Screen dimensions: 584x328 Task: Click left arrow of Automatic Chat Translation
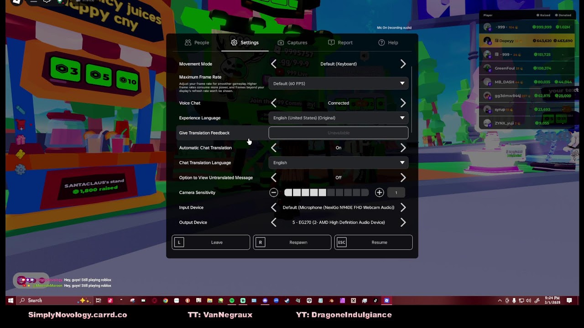point(274,148)
